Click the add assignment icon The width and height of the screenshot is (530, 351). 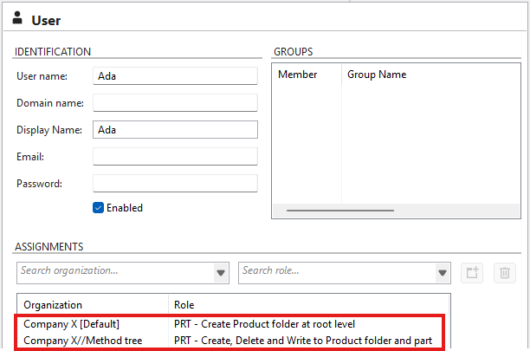[471, 272]
